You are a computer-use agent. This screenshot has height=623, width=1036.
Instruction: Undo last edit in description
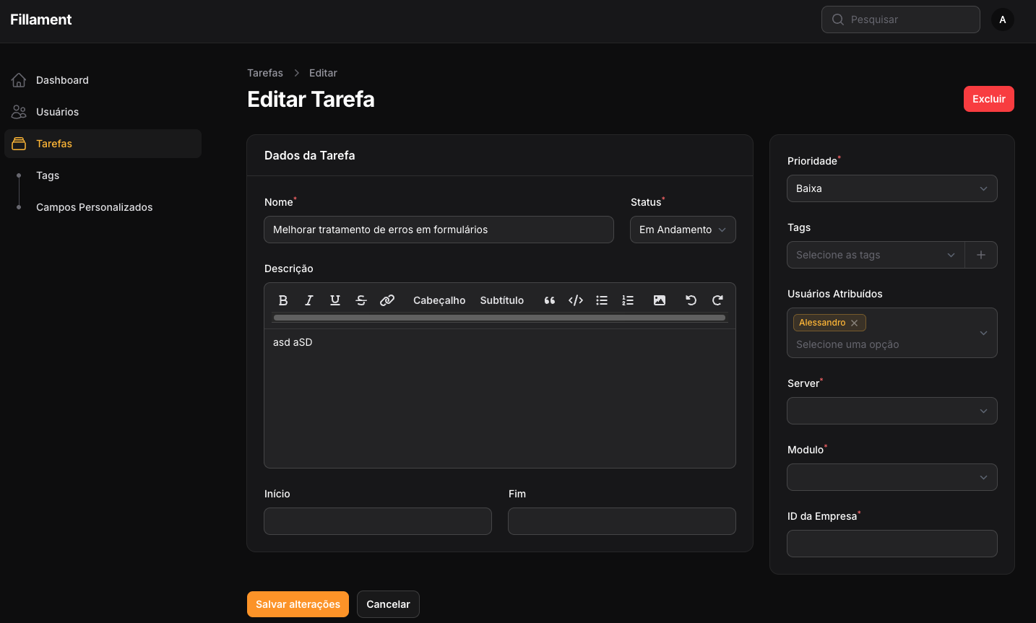pos(691,300)
